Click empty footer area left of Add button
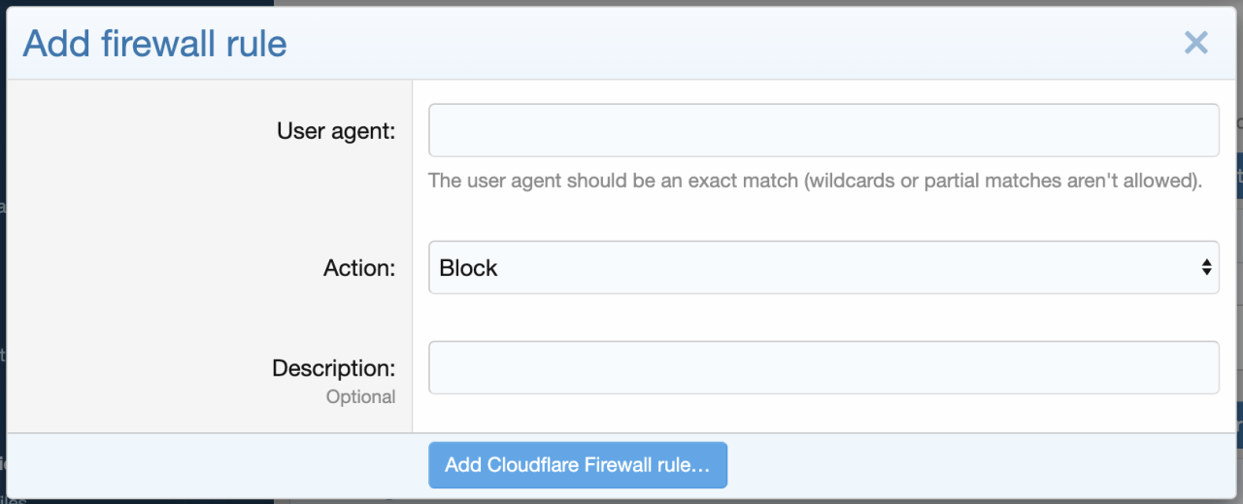 [214, 465]
